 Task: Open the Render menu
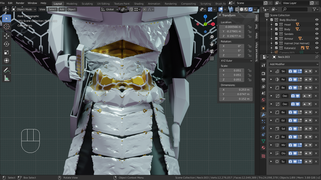[x=20, y=3]
